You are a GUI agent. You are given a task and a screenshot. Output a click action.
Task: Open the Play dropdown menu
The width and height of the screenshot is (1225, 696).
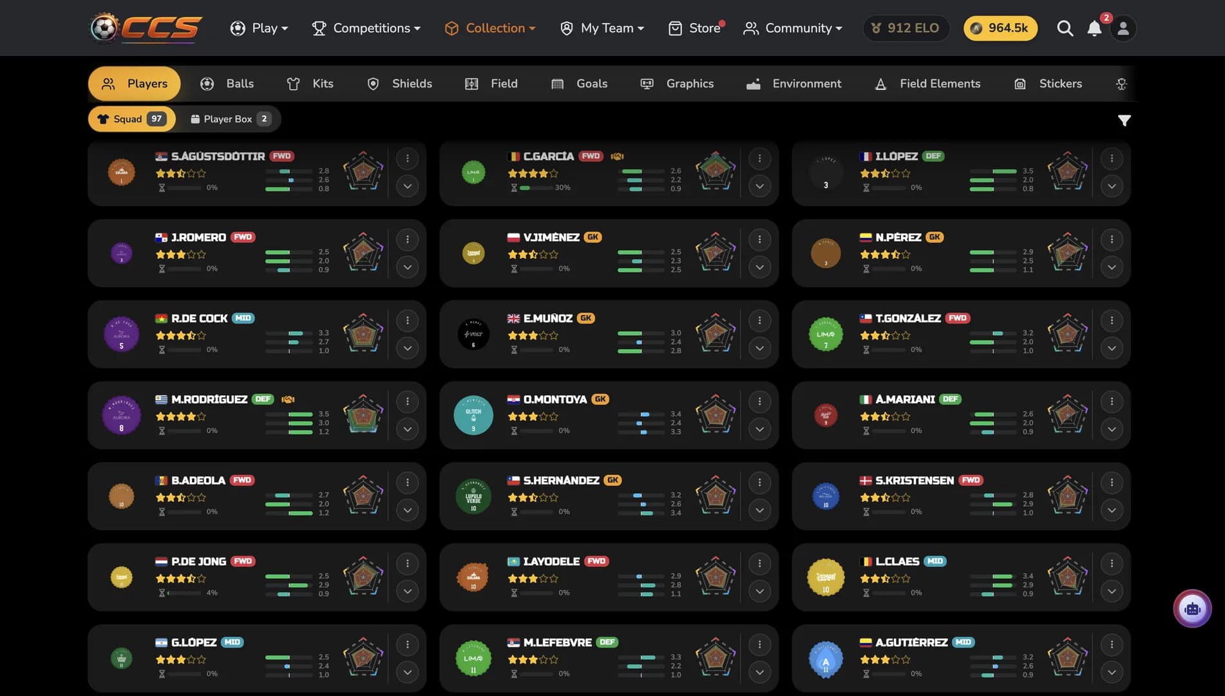tap(260, 28)
